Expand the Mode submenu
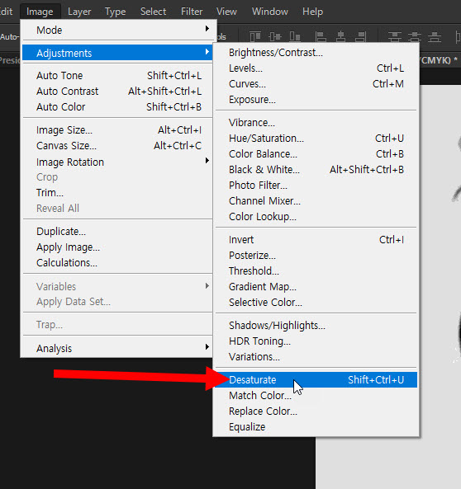 [117, 31]
